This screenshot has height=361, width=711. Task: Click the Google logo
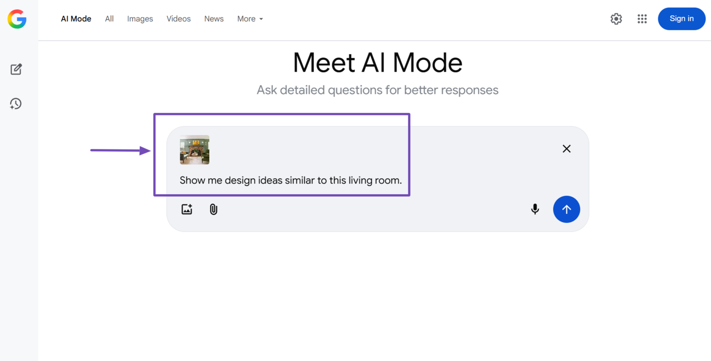pos(17,19)
